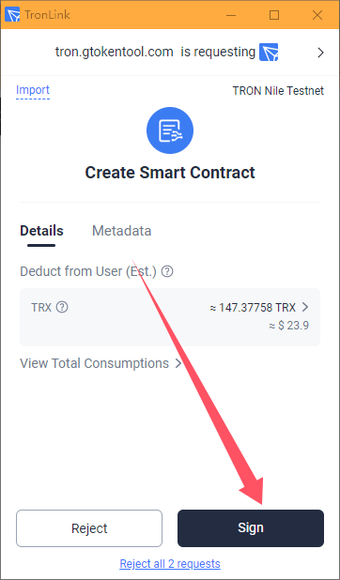Go to next request using top chevron

tap(320, 53)
